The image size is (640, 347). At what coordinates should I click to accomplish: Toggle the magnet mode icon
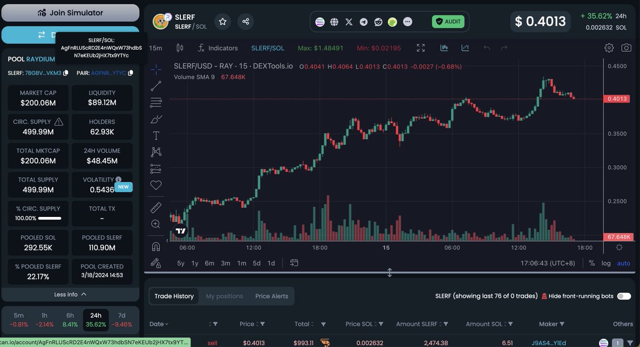point(156,246)
